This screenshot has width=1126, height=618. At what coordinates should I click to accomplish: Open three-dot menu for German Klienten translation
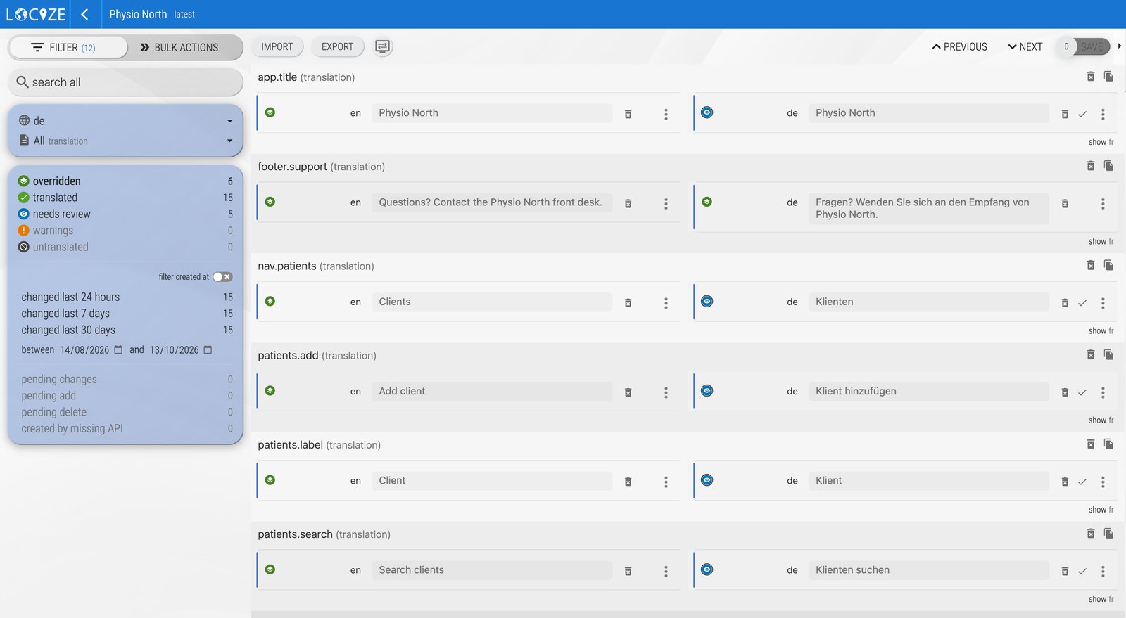(1103, 303)
